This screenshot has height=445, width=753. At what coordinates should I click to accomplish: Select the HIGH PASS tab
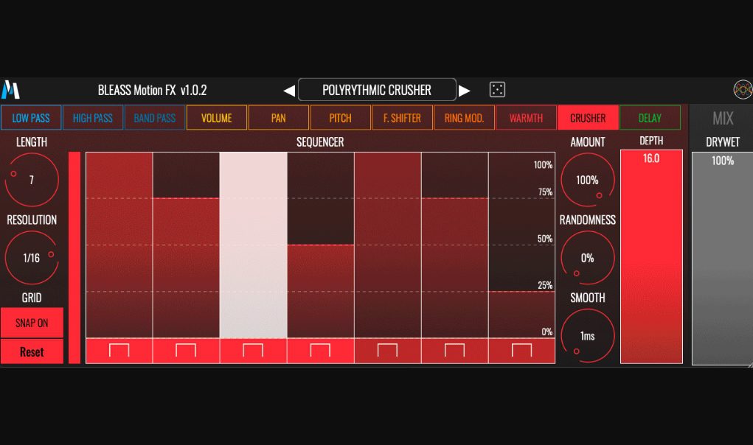[x=93, y=118]
